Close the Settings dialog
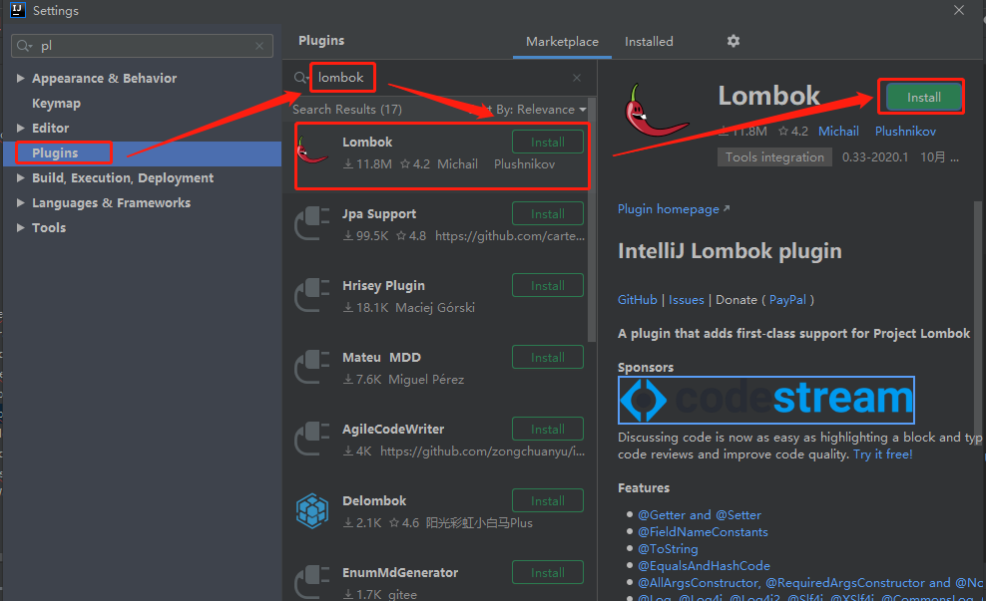986x601 pixels. point(958,10)
